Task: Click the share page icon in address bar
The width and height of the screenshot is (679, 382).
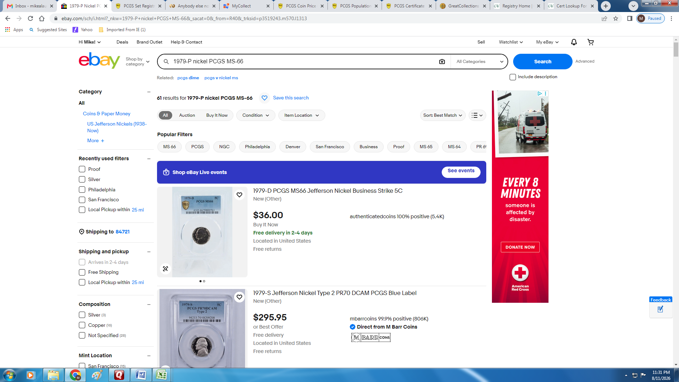Action: tap(604, 18)
